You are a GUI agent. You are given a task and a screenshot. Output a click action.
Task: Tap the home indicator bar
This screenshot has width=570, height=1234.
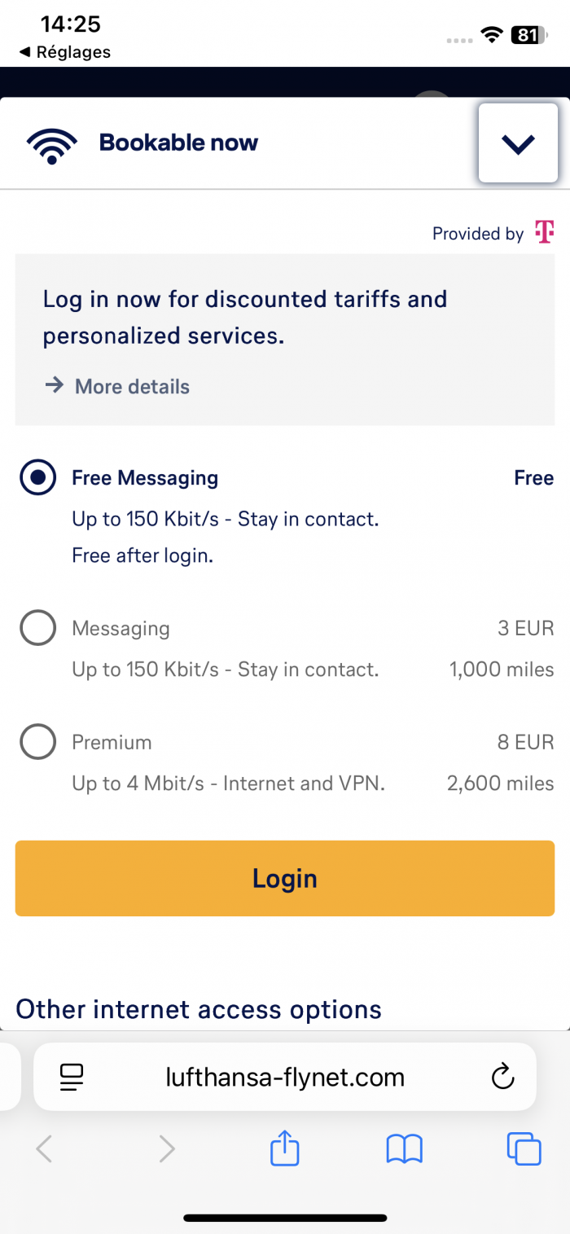[x=285, y=1218]
